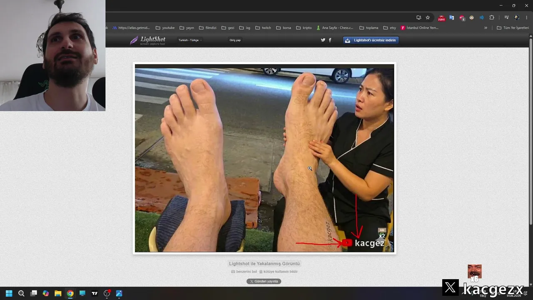Click the uploaded feet massage screenshot image
This screenshot has width=533, height=300.
pos(264,158)
